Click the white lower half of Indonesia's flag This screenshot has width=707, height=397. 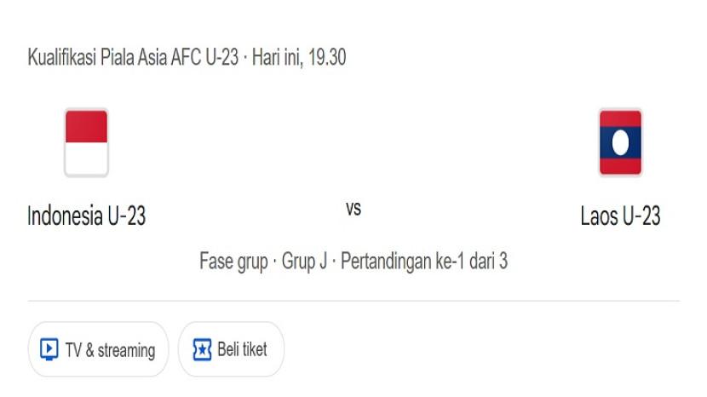coord(86,158)
